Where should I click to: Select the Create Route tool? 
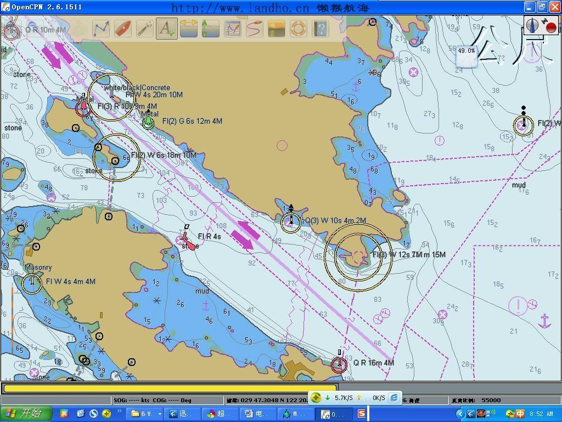click(x=101, y=29)
